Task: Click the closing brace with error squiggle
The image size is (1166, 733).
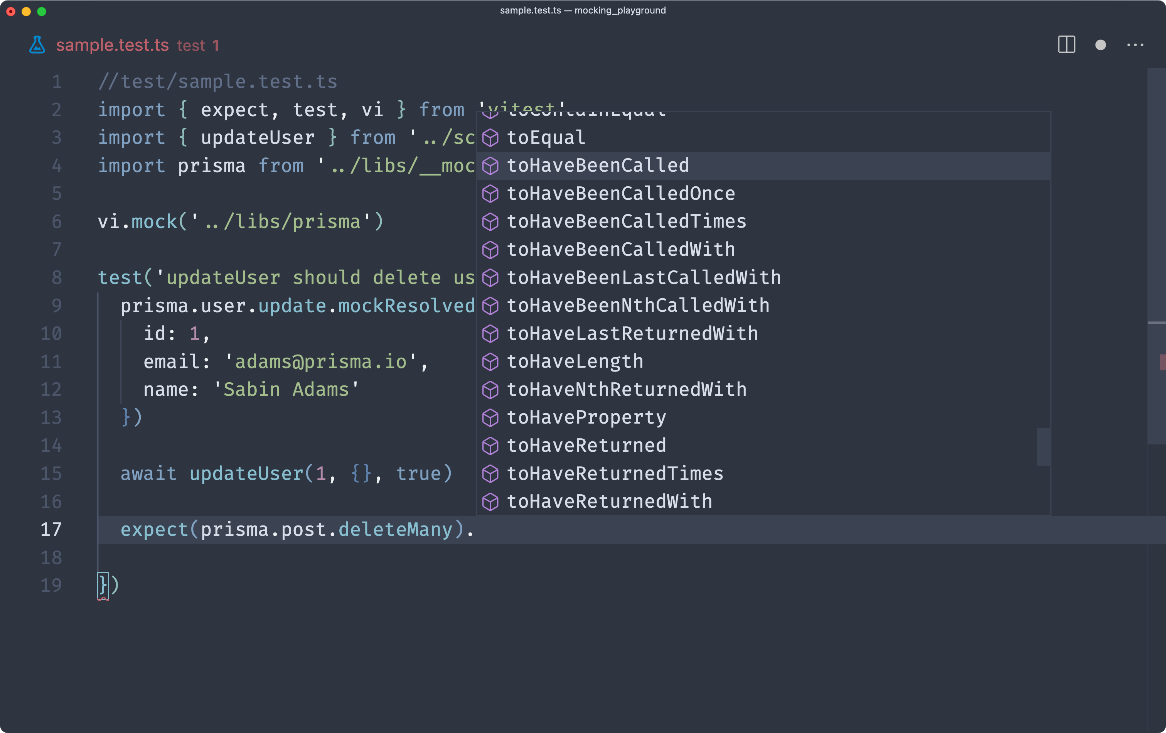Action: click(x=103, y=586)
